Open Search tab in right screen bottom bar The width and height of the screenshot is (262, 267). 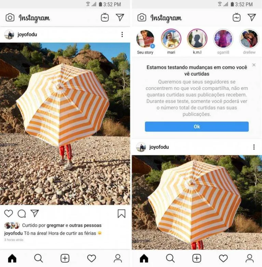[170, 258]
